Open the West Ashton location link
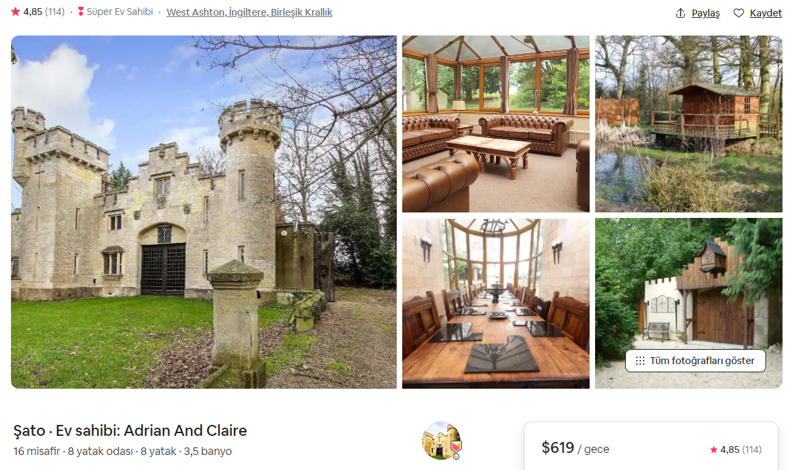This screenshot has height=470, width=801. point(249,12)
